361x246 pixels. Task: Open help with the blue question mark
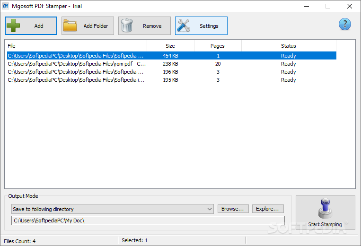[x=344, y=25]
